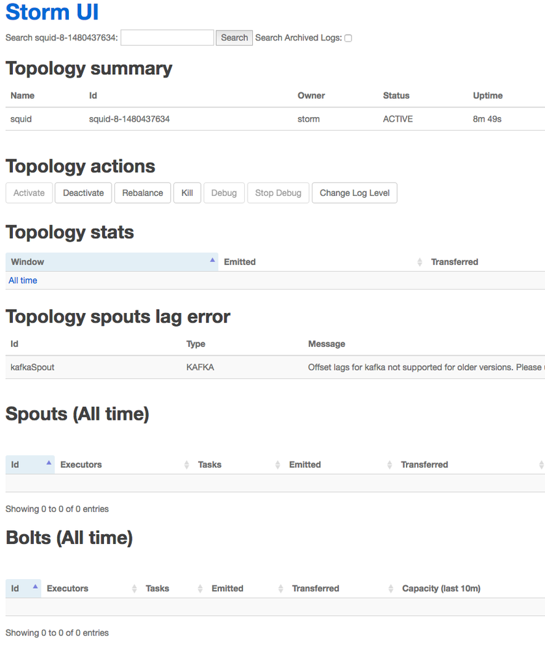Viewport: 545px width, 650px height.
Task: Click the Storm UI title link
Action: 52,12
